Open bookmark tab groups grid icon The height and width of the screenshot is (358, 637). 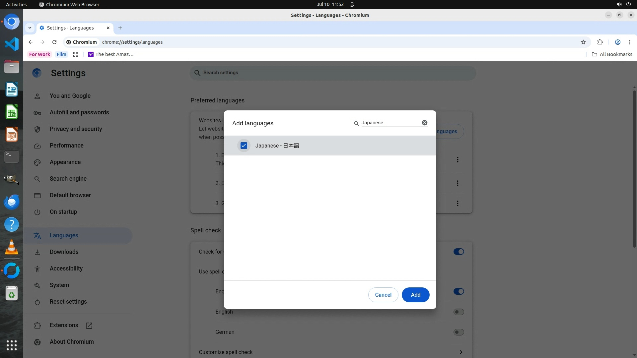(76, 54)
